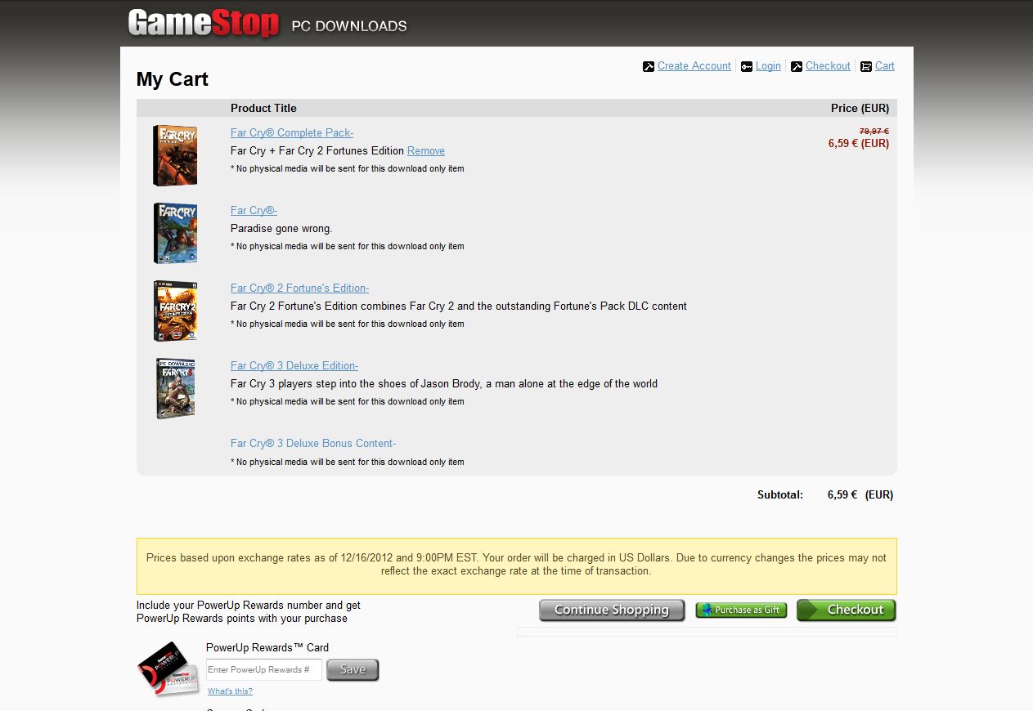Click the Cart icon in header
1033x711 pixels.
click(x=866, y=66)
